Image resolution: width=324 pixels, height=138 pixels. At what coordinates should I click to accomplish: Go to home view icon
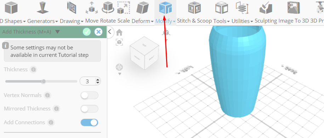pyautogui.click(x=119, y=32)
